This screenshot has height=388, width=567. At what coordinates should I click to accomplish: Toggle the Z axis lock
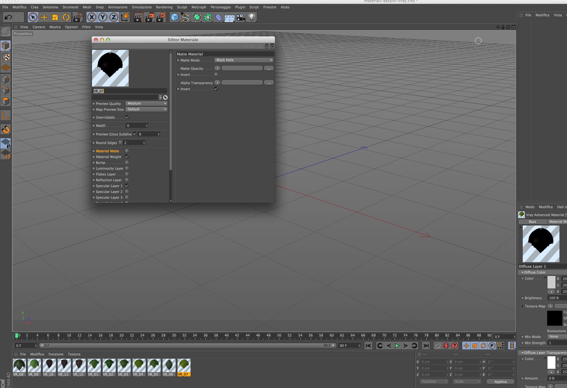coord(114,17)
